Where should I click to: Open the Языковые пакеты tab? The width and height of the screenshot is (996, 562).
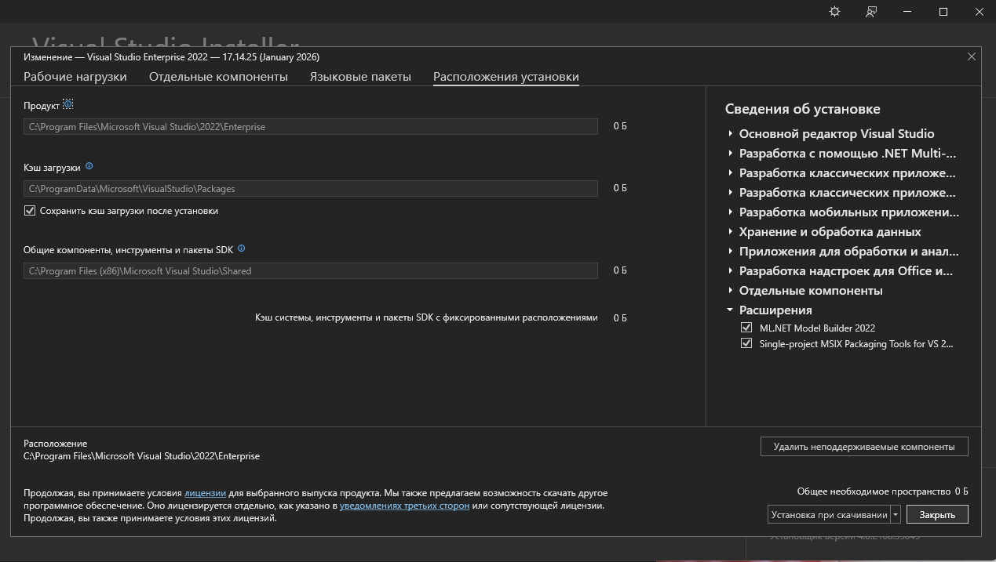[x=360, y=77]
